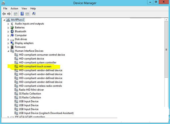Viewport: 170px width, 124px height.
Task: Click the Firmware category icon
Action: pos(12,47)
